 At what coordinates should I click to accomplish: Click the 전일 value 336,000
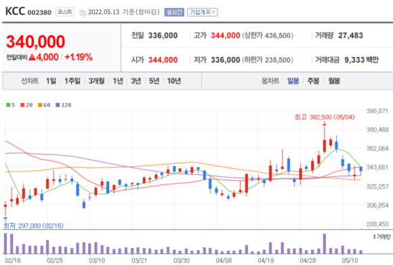point(163,36)
